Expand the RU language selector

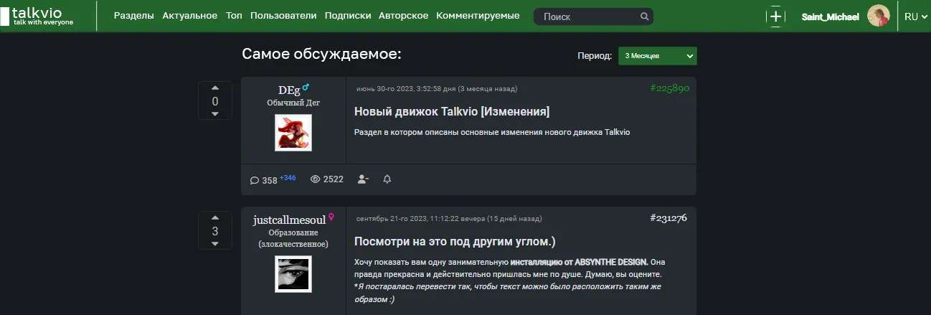(x=916, y=17)
